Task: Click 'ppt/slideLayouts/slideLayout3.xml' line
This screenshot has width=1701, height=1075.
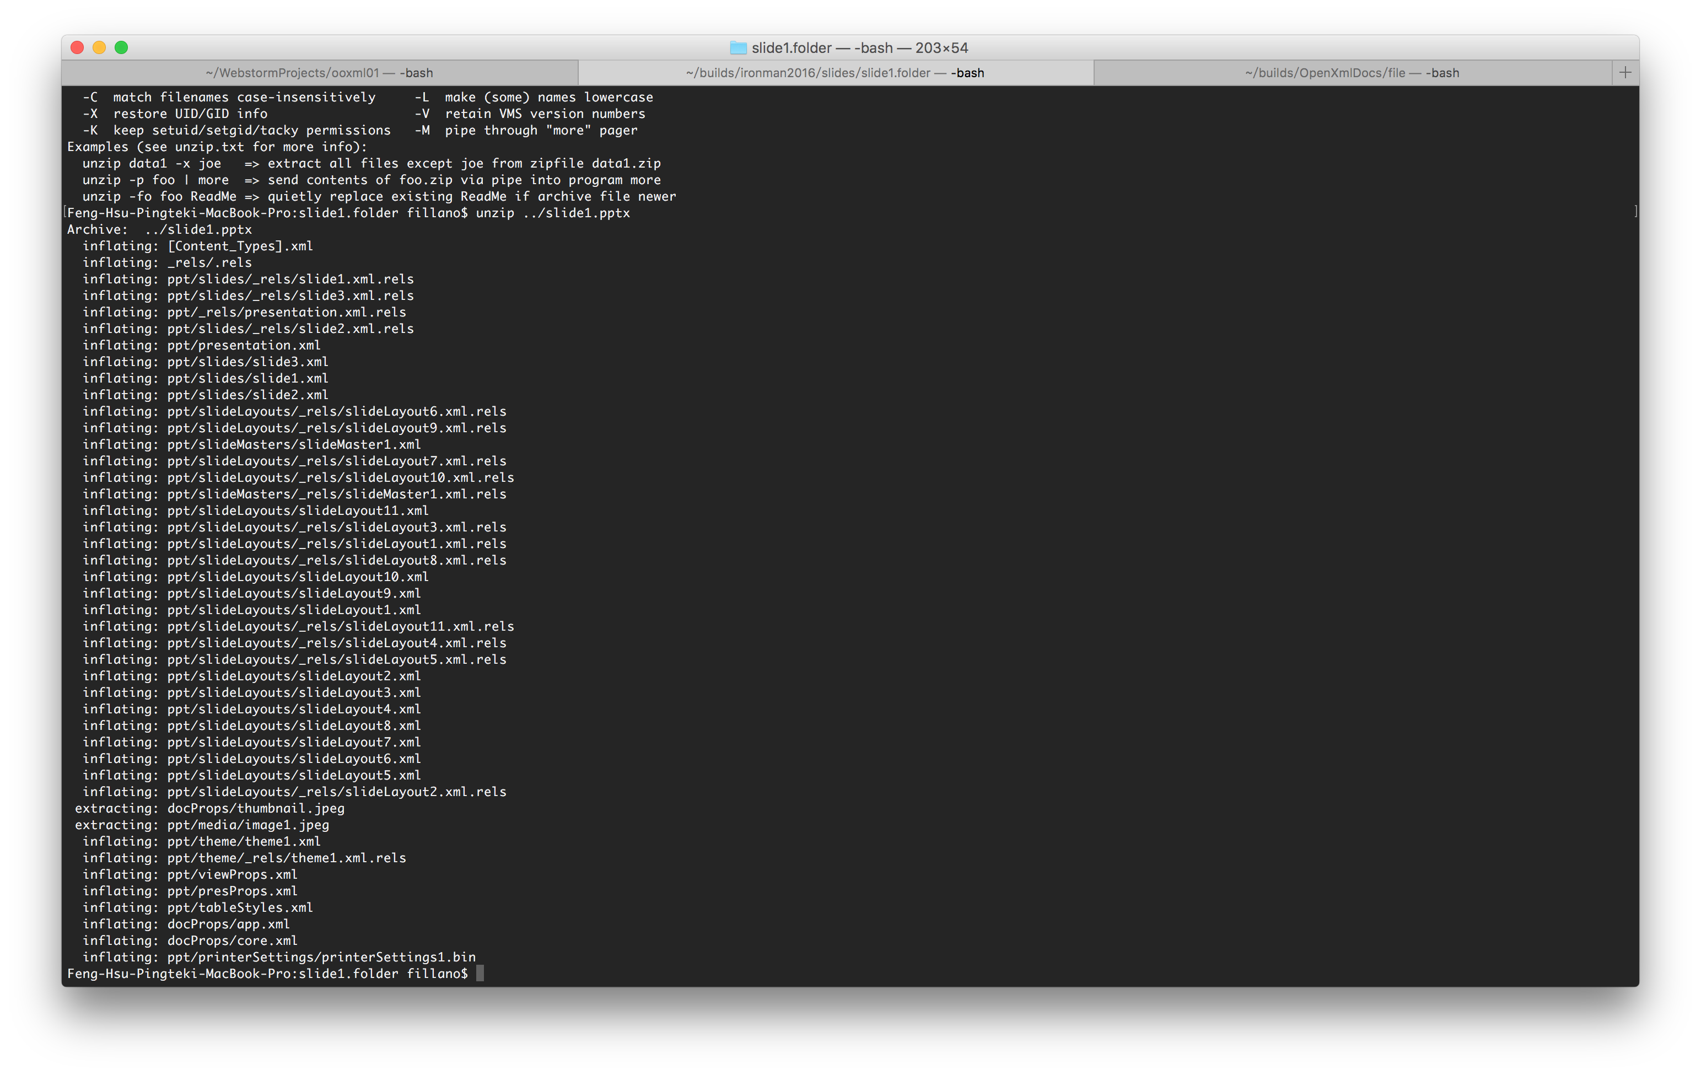Action: click(x=251, y=693)
